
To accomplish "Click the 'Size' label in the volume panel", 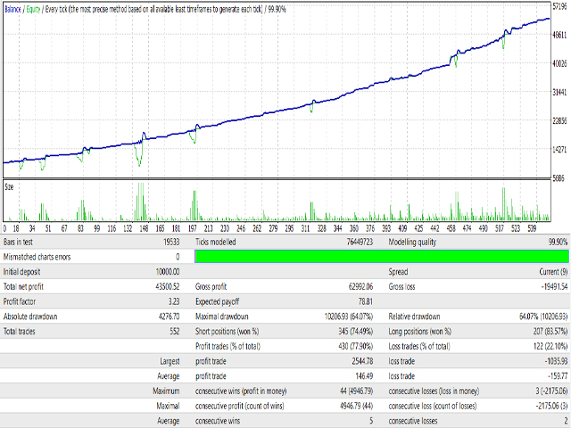I will tap(10, 186).
